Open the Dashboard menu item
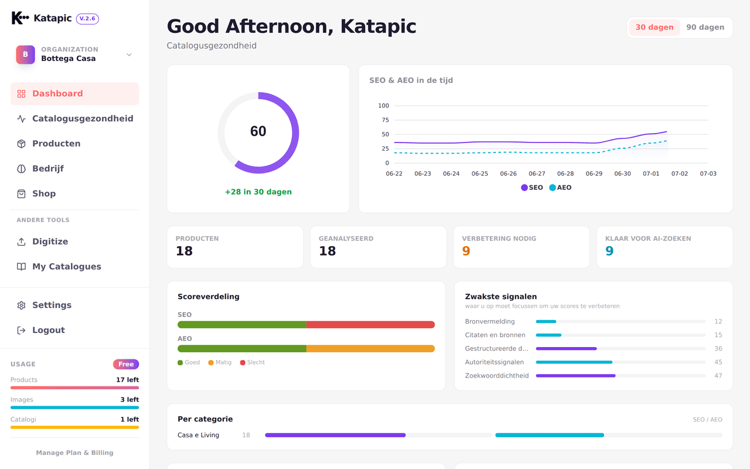 74,94
